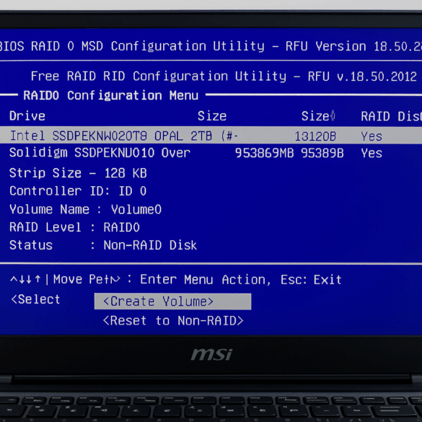Click the Free RAID RID Configuration Utility heading
Screen dimensions: 422x422
(224, 76)
